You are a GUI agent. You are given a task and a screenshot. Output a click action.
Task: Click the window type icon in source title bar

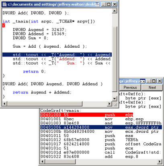coord(98,4)
